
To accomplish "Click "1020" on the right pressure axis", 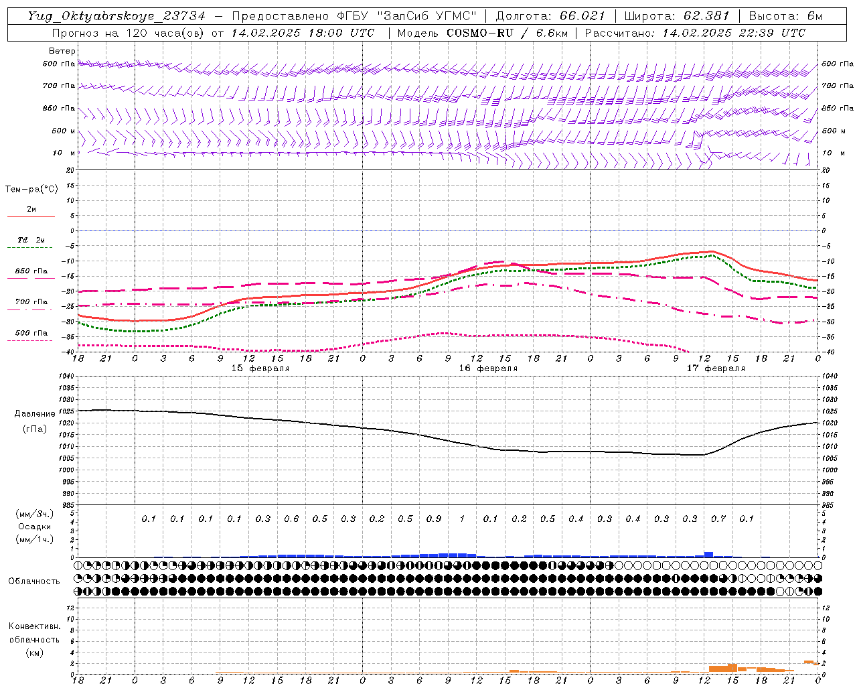I will (x=830, y=423).
